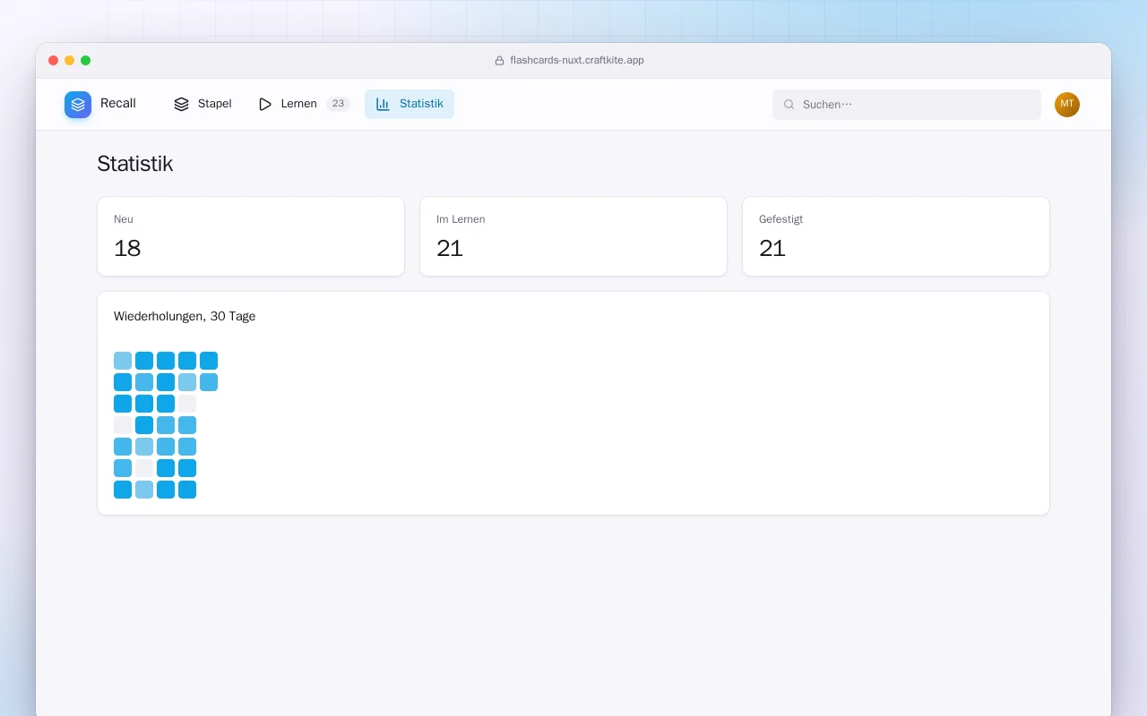1147x716 pixels.
Task: Open the MT user avatar menu
Action: point(1067,105)
